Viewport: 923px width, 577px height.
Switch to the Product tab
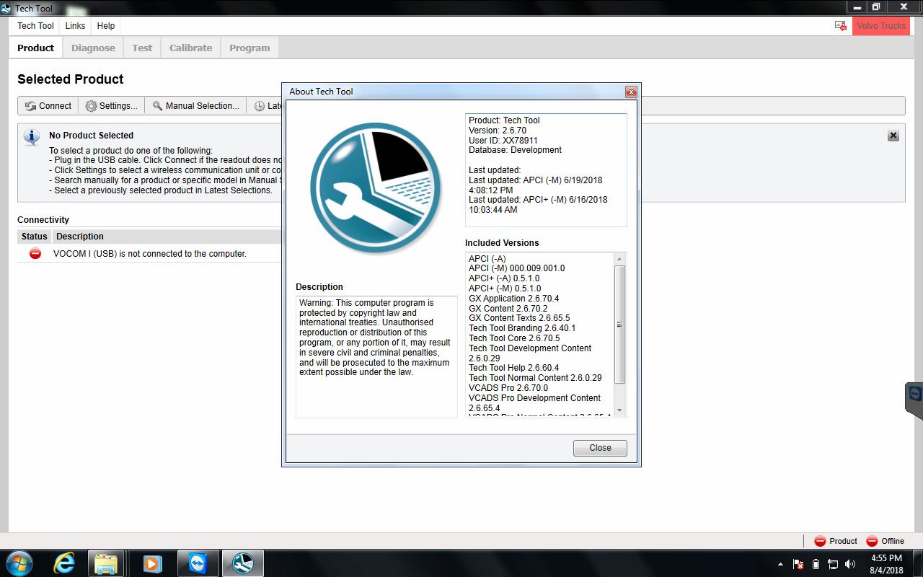(x=35, y=48)
